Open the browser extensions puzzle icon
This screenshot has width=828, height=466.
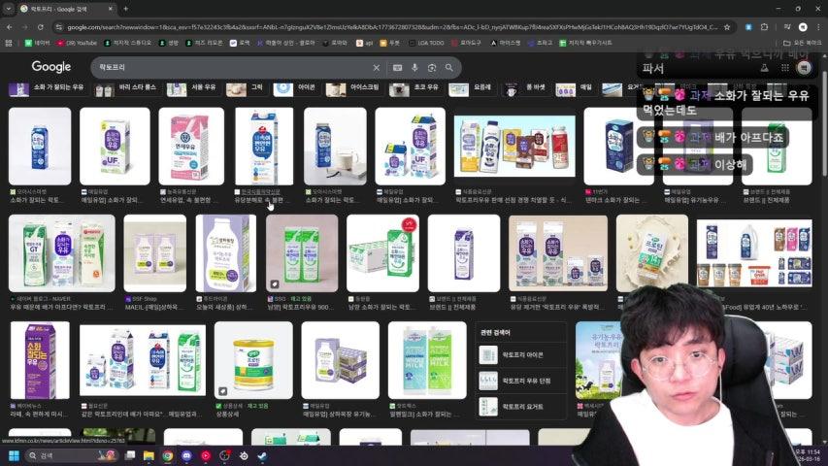click(764, 27)
